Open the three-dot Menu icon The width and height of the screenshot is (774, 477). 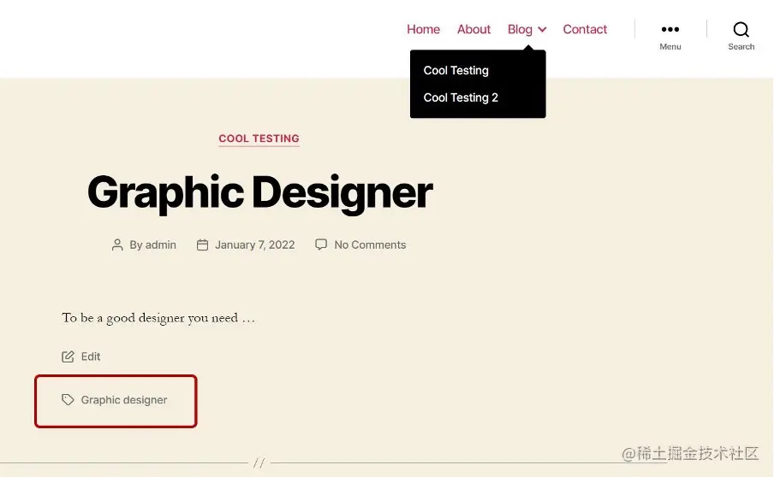point(670,30)
